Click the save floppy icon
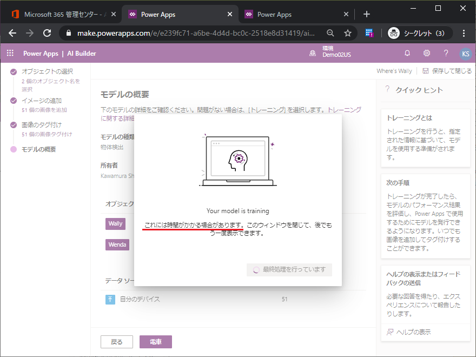The height and width of the screenshot is (357, 476). tap(426, 71)
